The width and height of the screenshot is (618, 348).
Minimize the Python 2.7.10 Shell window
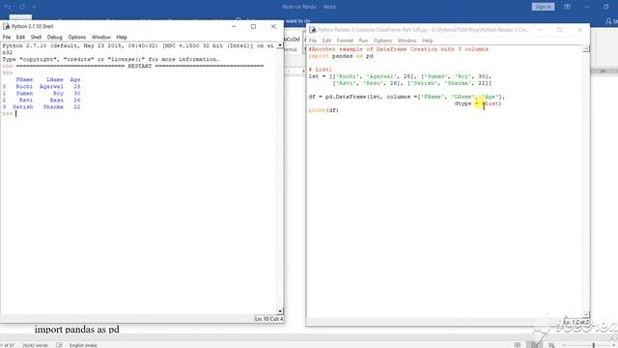pyautogui.click(x=234, y=26)
